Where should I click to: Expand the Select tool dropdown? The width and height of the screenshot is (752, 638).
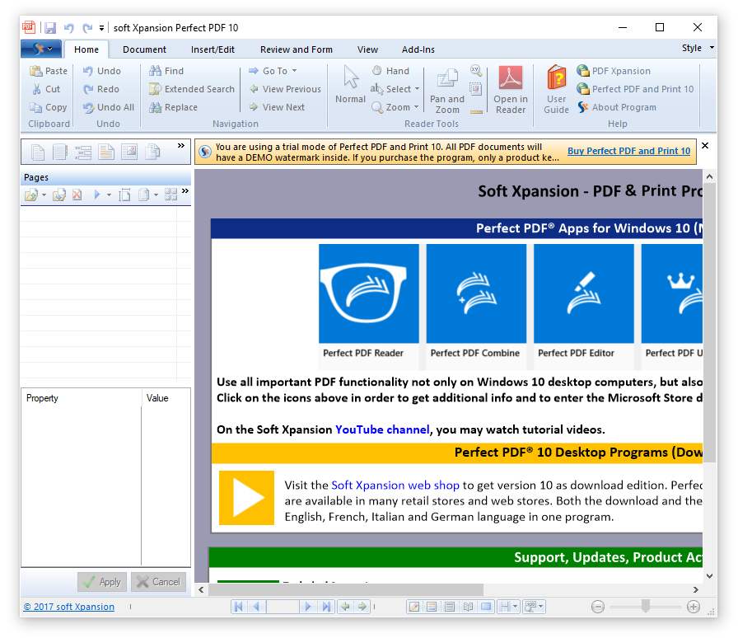(x=417, y=89)
